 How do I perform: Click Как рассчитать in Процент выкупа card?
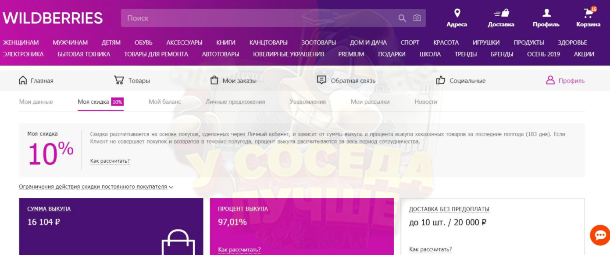point(239,250)
